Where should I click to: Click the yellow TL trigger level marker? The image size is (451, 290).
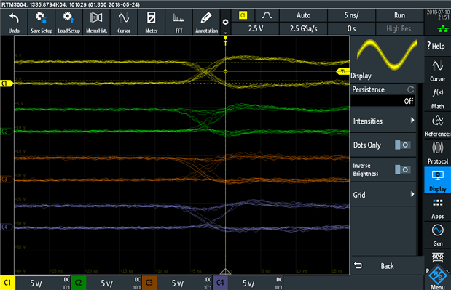(x=343, y=71)
